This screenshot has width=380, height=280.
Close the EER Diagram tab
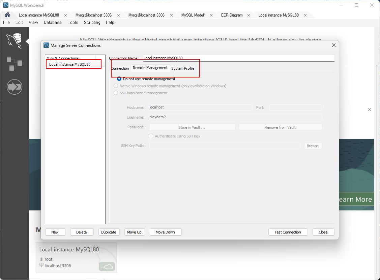249,15
